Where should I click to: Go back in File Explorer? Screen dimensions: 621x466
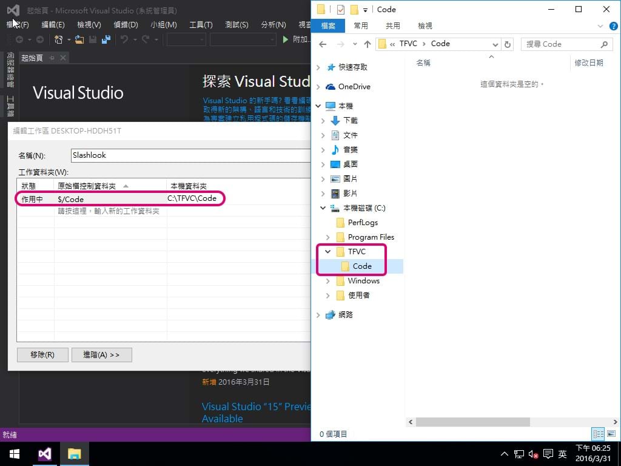323,44
